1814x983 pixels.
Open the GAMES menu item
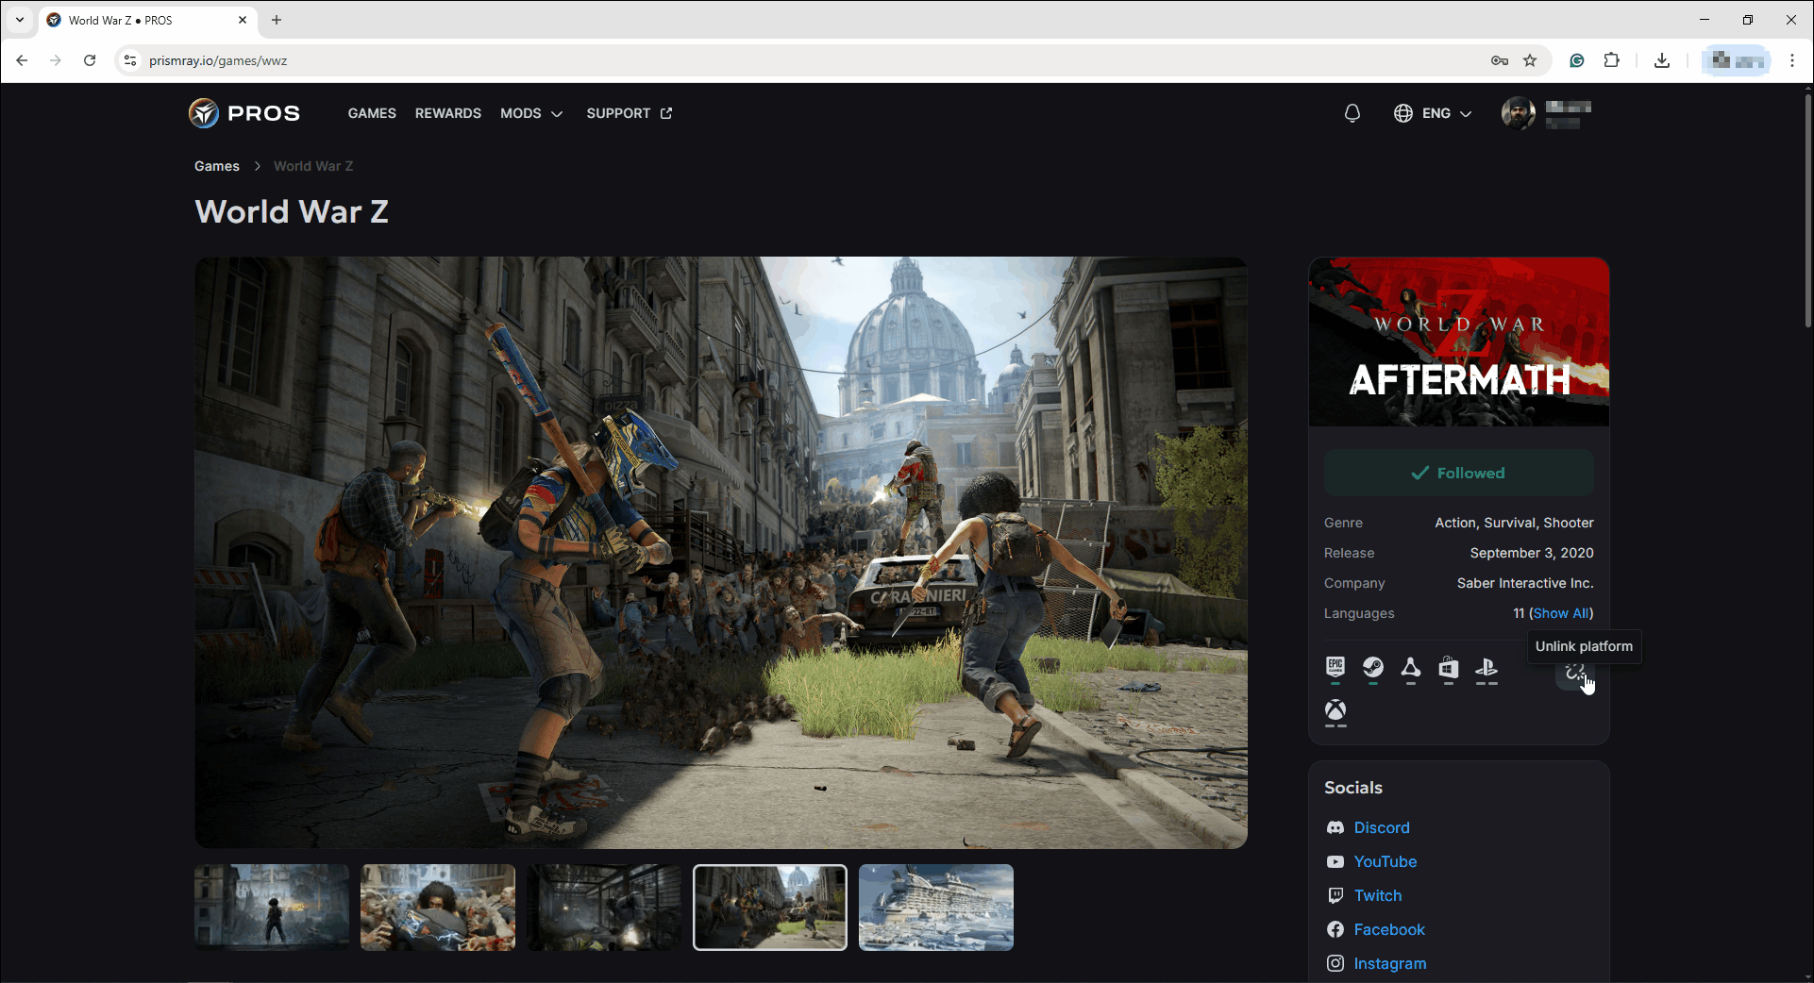tap(372, 113)
